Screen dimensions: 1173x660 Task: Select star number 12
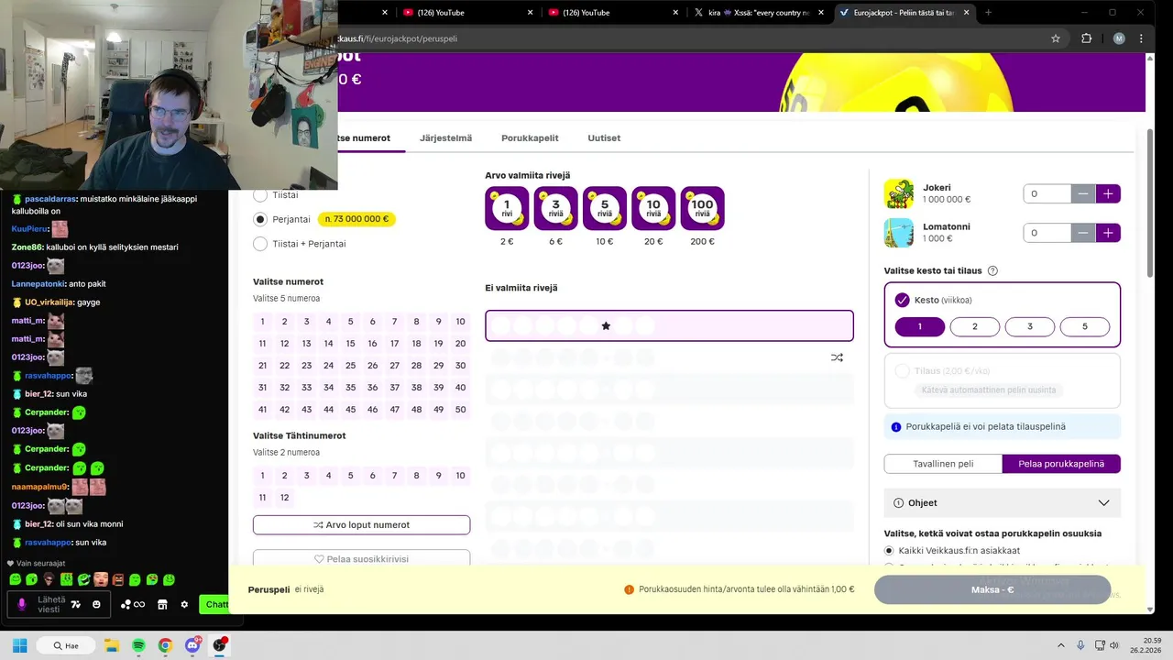(284, 498)
